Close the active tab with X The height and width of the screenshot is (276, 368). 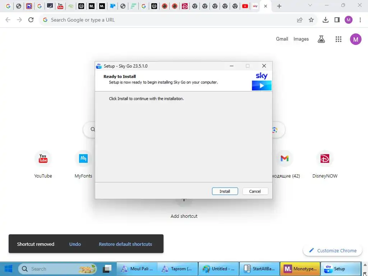[x=266, y=6]
